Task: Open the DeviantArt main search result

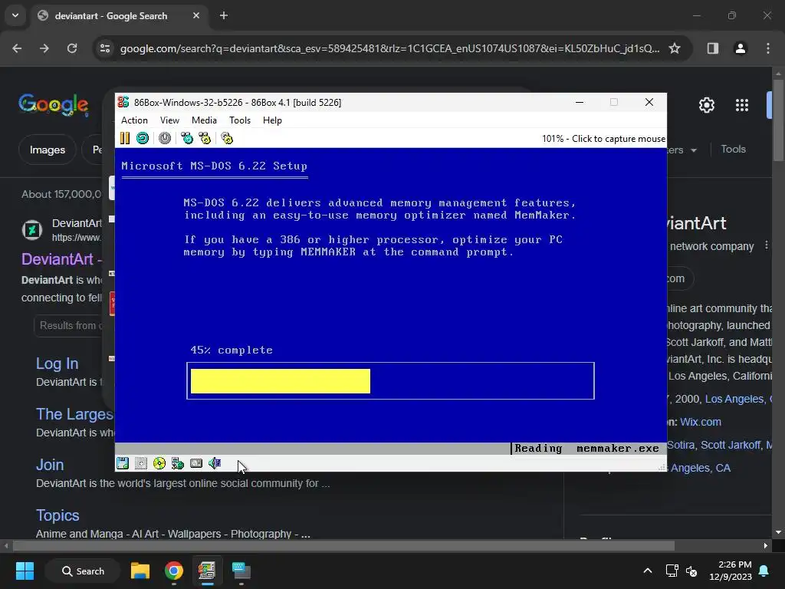Action: pyautogui.click(x=61, y=259)
